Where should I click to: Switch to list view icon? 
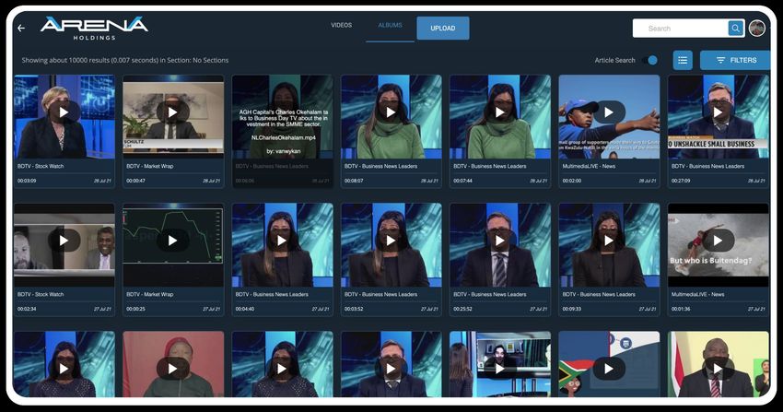pyautogui.click(x=683, y=61)
